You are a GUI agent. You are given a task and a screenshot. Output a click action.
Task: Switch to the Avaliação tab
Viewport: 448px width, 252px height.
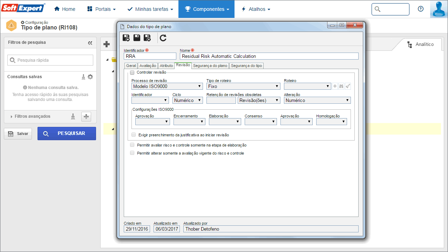point(148,66)
